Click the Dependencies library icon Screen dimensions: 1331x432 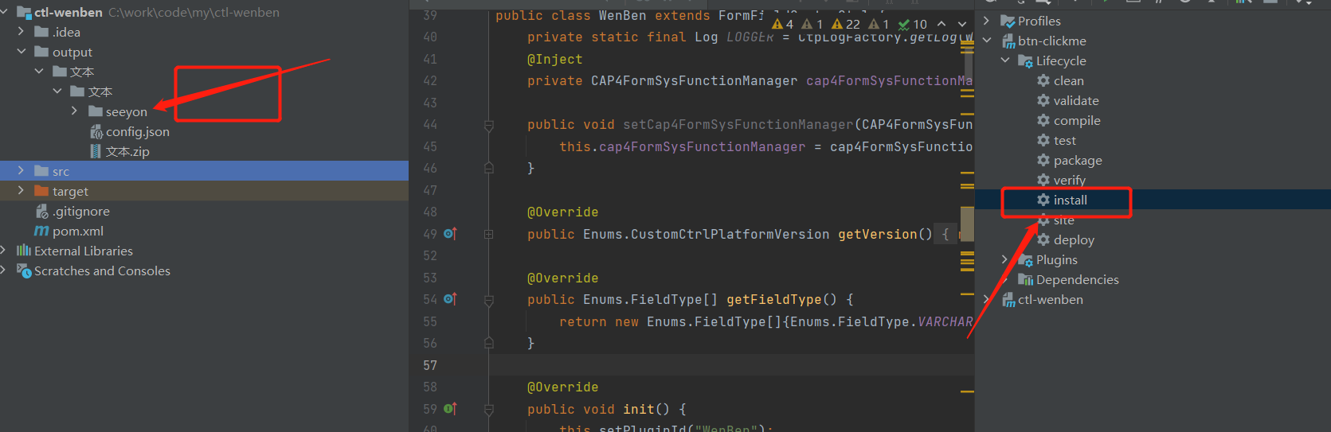1026,279
